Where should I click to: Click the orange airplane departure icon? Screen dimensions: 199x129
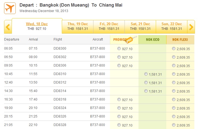10,8
